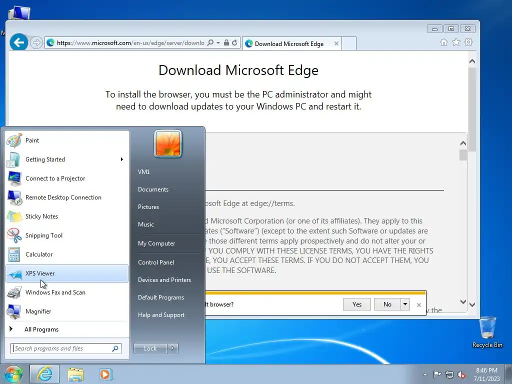The width and height of the screenshot is (512, 384).
Task: Open the Recycle Bin on desktop
Action: coord(487,332)
